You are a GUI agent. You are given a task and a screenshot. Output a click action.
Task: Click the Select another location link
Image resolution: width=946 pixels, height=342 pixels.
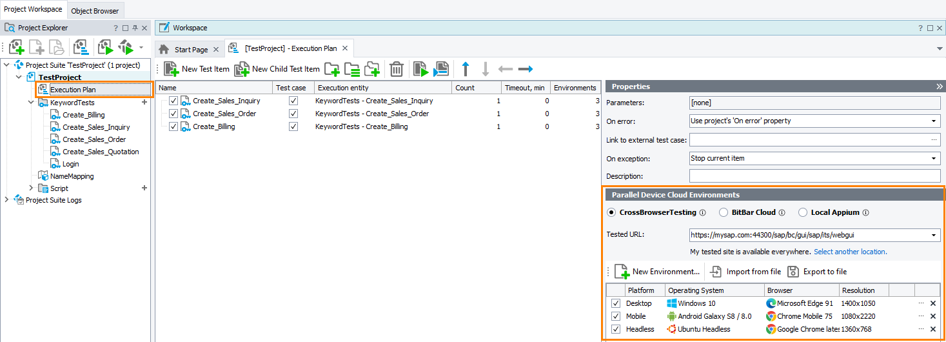[850, 252]
